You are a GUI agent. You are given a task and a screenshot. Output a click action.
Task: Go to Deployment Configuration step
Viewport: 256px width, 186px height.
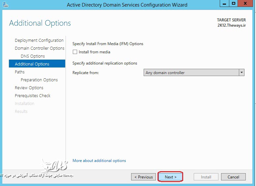tap(39, 40)
